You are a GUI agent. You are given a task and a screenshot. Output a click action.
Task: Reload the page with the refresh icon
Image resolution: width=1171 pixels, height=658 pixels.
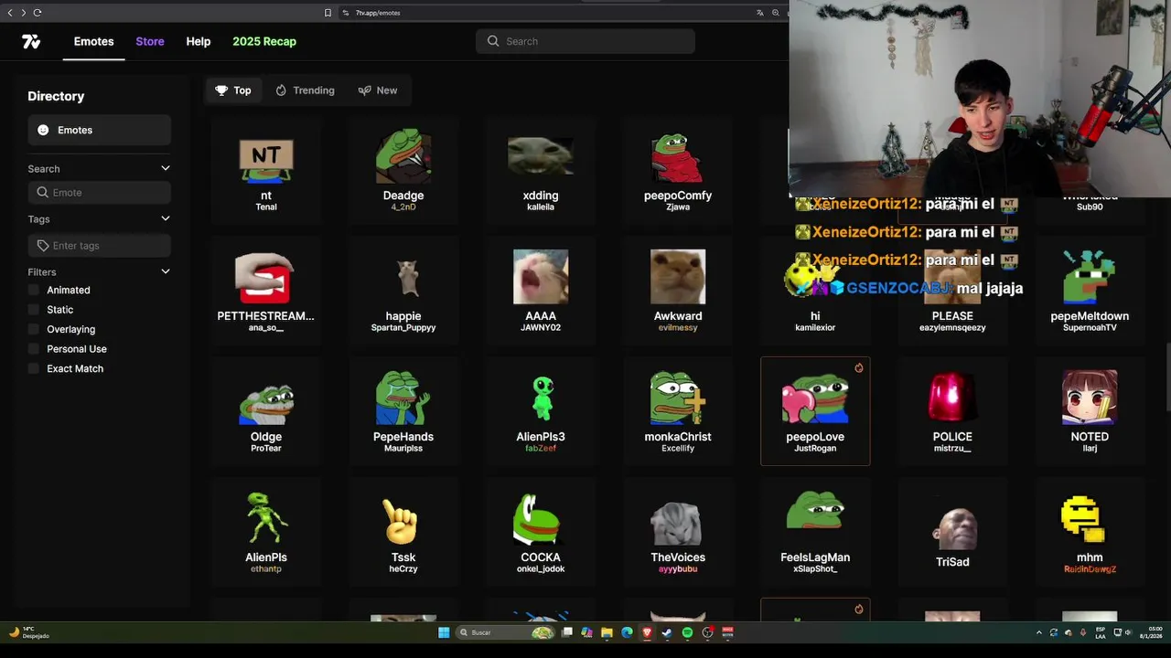[x=38, y=13]
